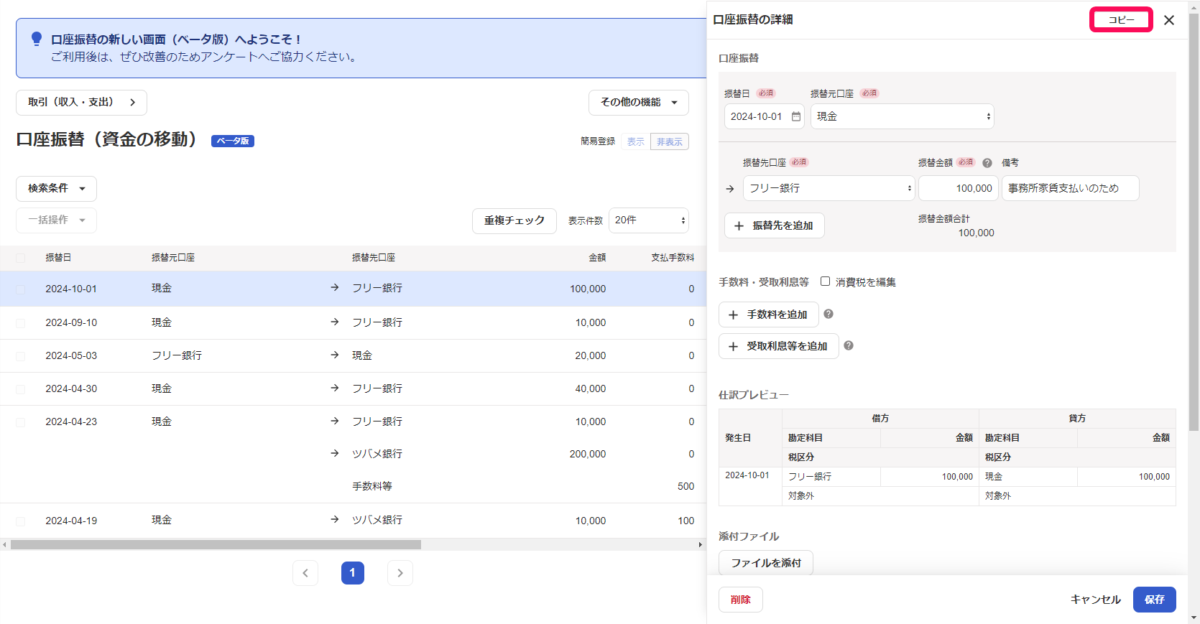Click ファイルを添付 button
The width and height of the screenshot is (1200, 624).
(x=766, y=563)
